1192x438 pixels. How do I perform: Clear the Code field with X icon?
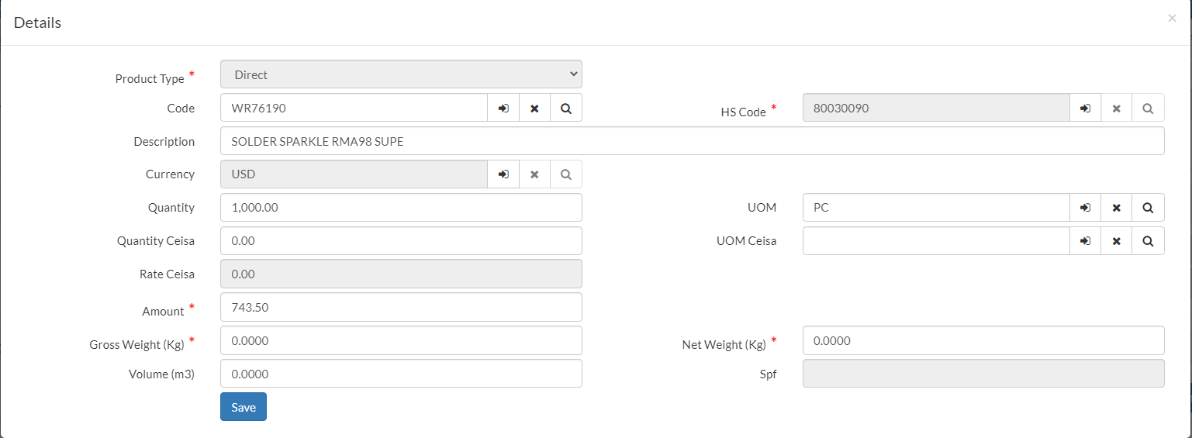point(534,109)
